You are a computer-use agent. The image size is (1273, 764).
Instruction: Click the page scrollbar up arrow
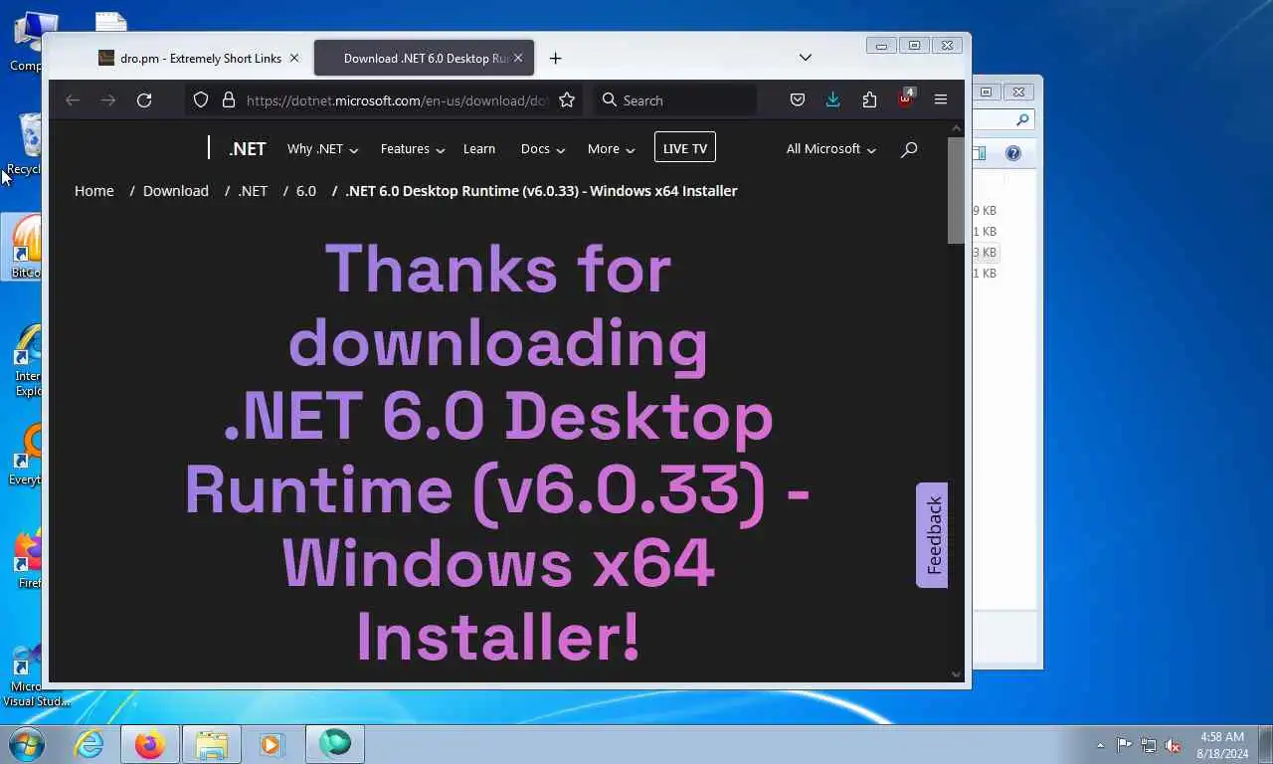(956, 128)
